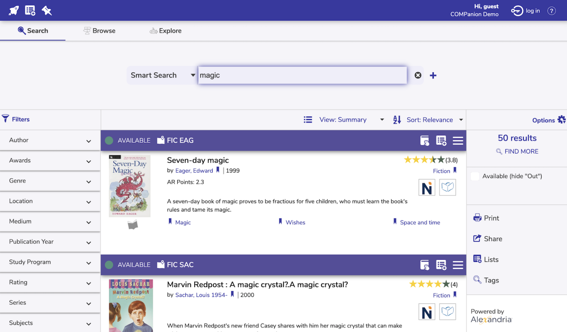The height and width of the screenshot is (332, 567).
Task: Click the rocket icon in top bar
Action: [x=14, y=10]
